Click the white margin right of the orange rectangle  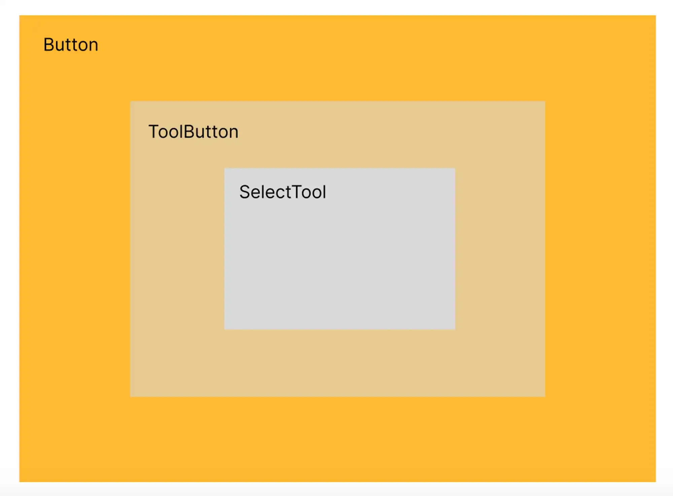[x=665, y=249]
